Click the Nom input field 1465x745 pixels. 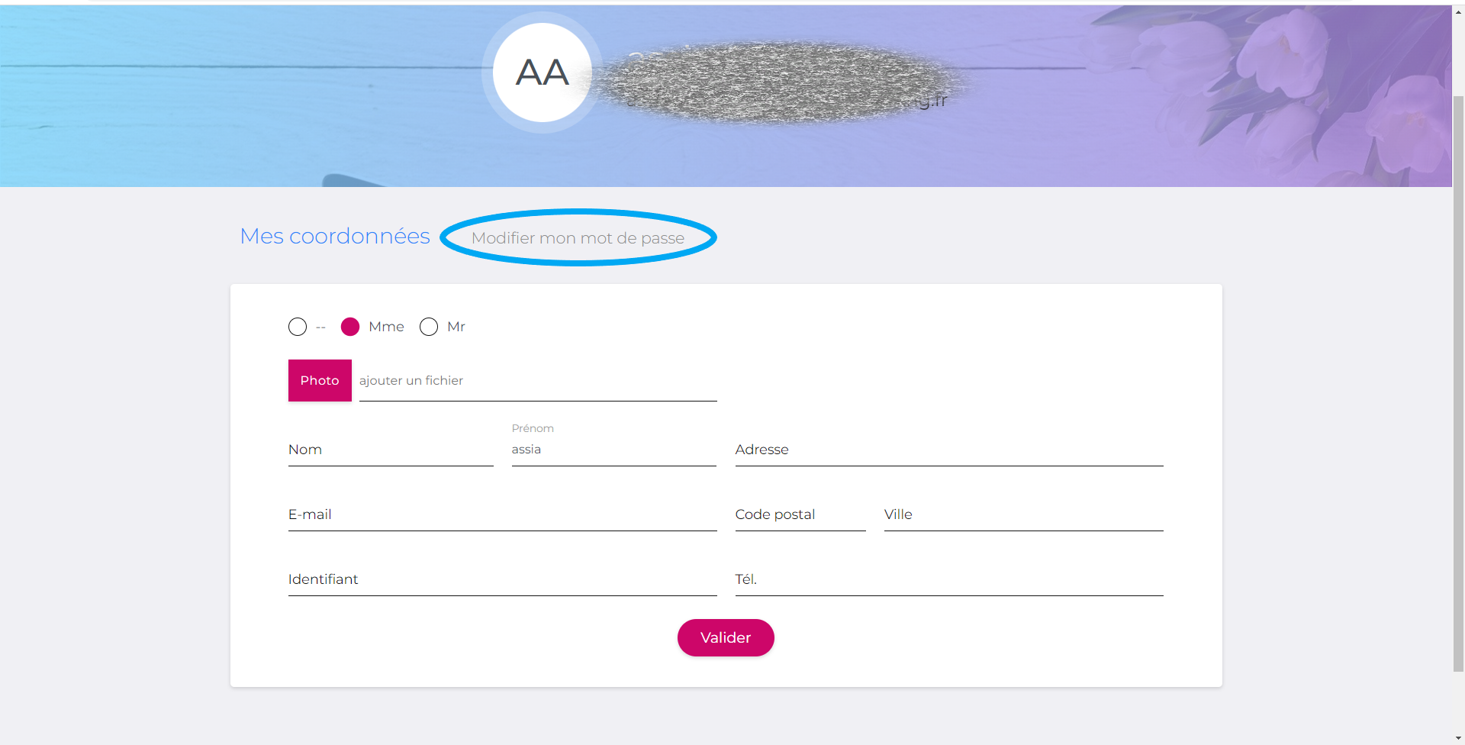click(x=390, y=450)
